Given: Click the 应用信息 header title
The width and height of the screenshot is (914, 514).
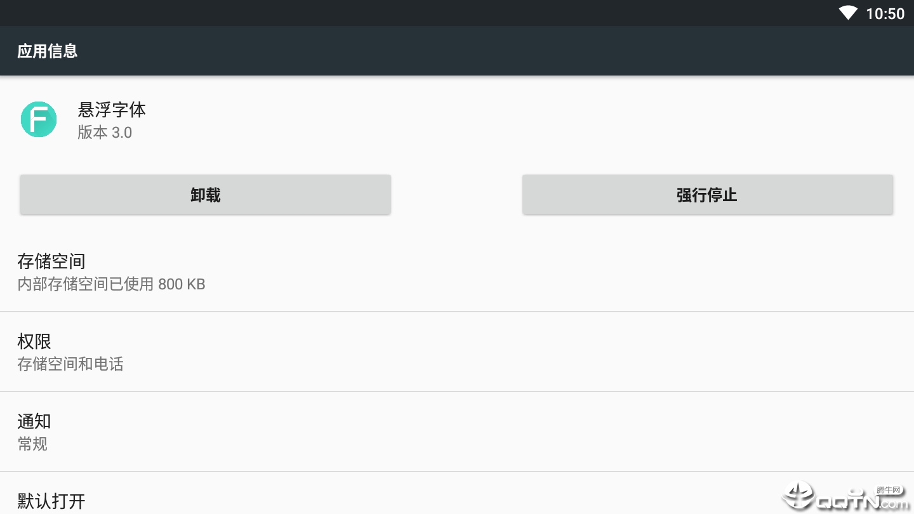Looking at the screenshot, I should 48,51.
